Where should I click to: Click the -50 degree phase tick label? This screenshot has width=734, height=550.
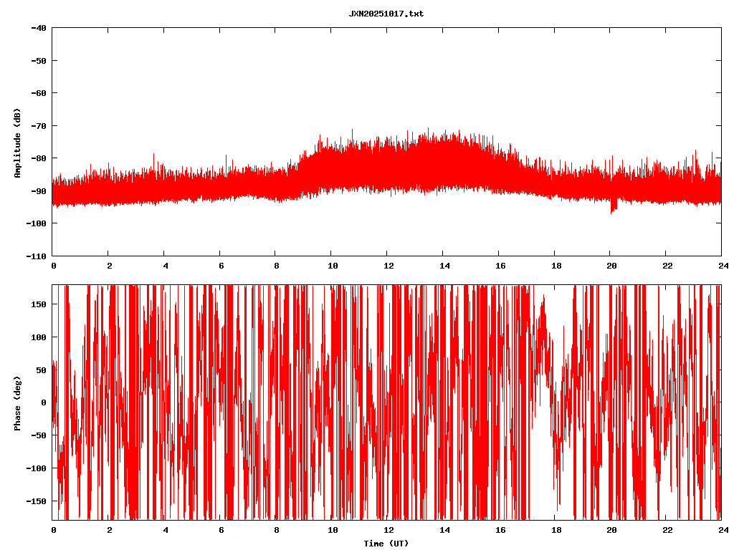coord(39,435)
